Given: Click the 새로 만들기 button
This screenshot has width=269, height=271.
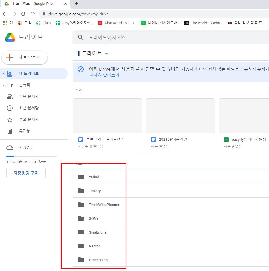Looking at the screenshot, I should (x=24, y=57).
